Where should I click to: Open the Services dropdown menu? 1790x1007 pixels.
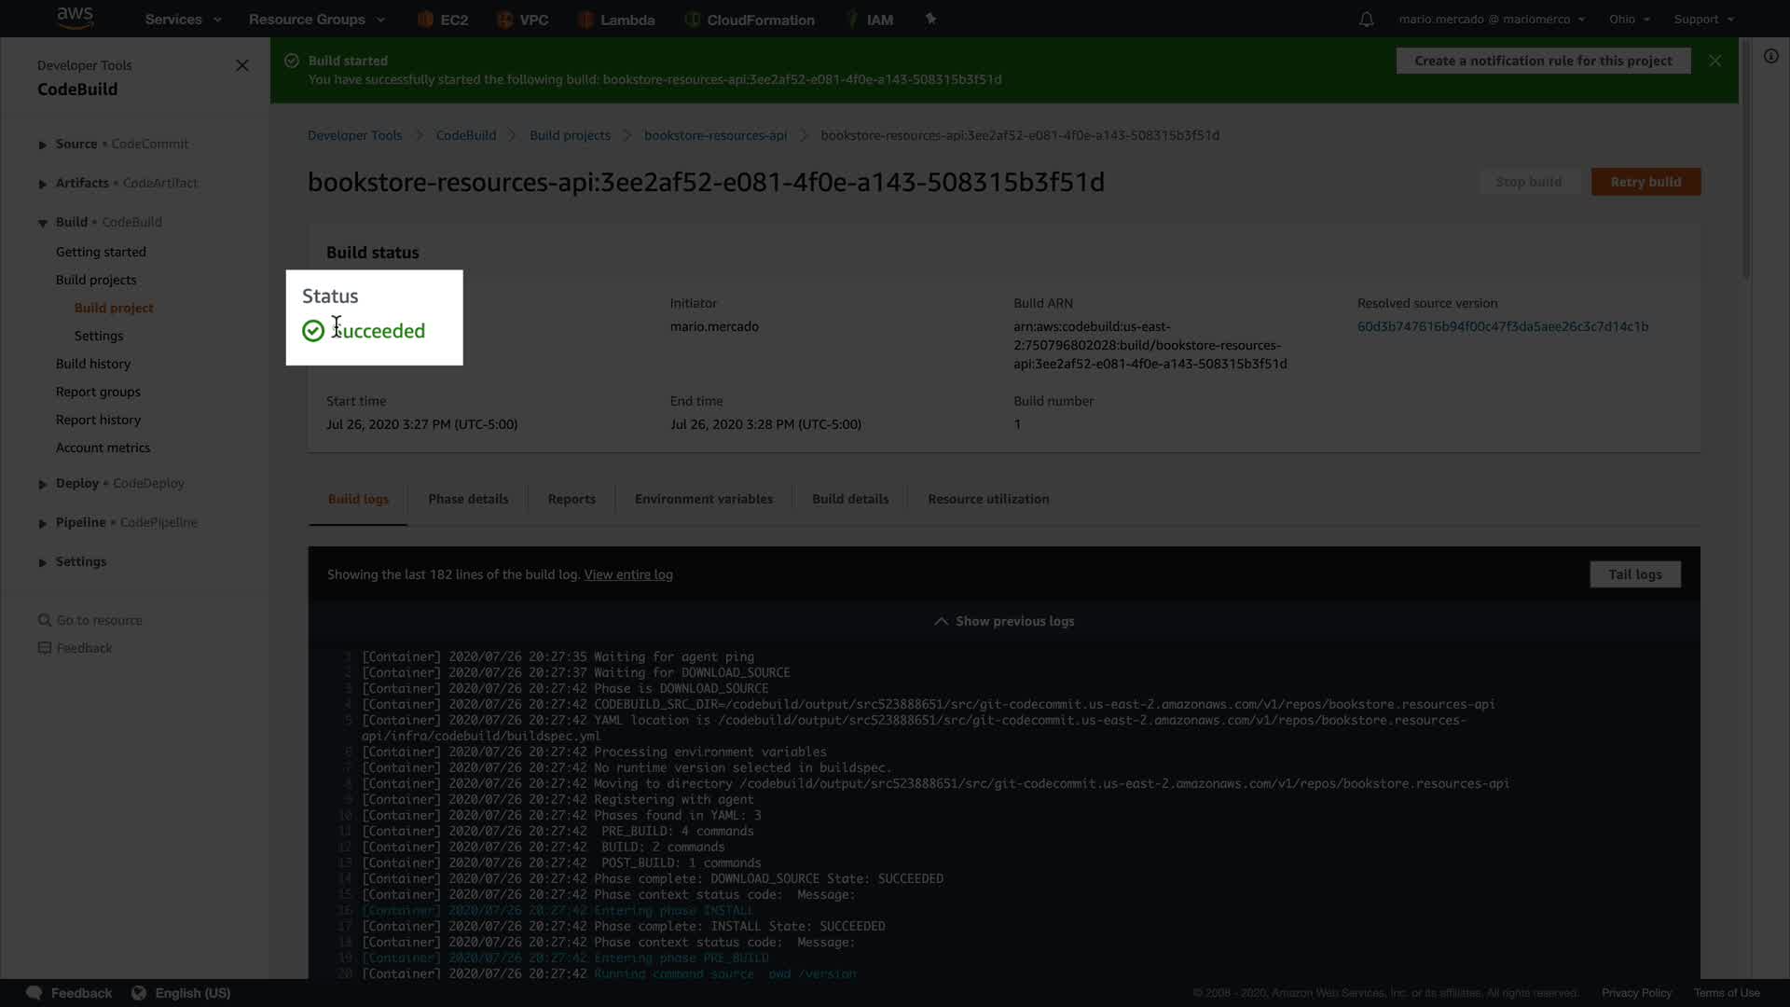[183, 20]
